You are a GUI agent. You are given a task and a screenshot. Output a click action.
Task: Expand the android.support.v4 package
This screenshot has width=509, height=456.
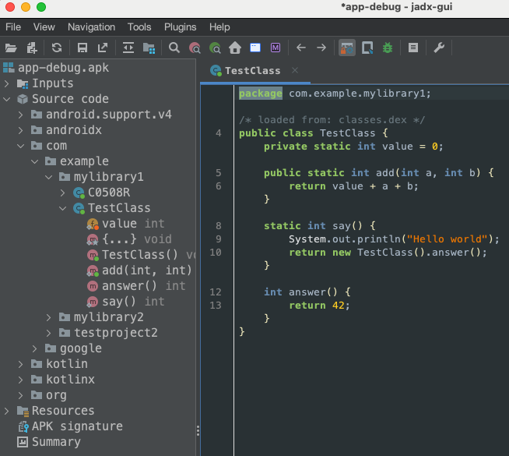pyautogui.click(x=21, y=115)
